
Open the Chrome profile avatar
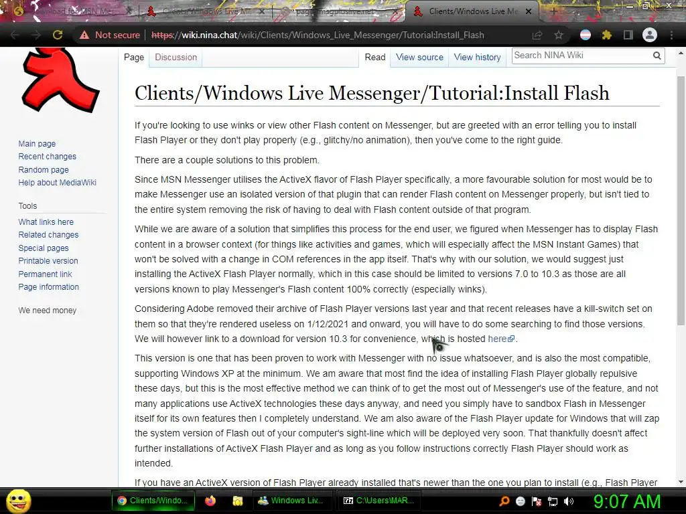(x=650, y=35)
